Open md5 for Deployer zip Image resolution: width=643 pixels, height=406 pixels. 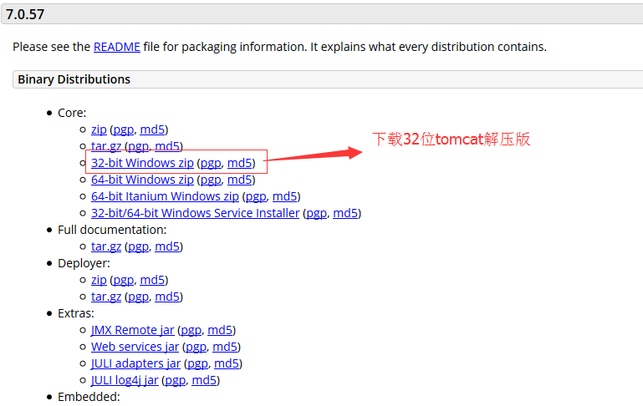pyautogui.click(x=152, y=280)
